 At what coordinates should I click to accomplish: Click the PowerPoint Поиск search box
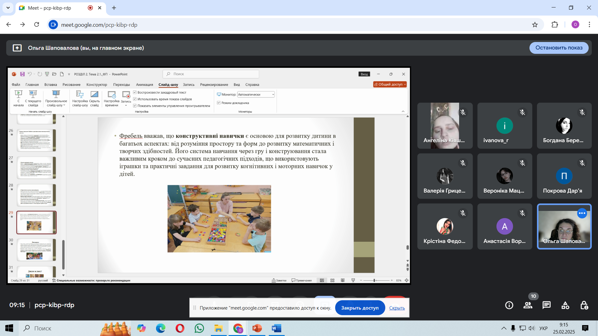[x=211, y=74]
